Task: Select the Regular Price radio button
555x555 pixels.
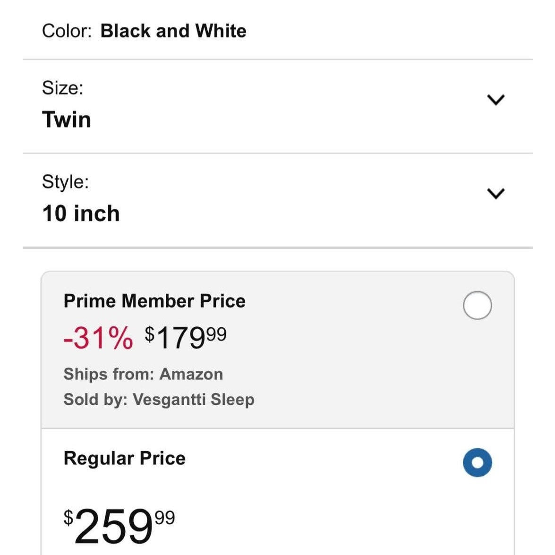Action: coord(477,462)
